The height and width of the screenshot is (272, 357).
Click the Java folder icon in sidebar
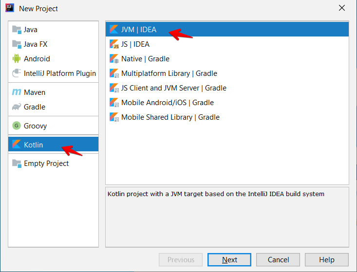17,29
